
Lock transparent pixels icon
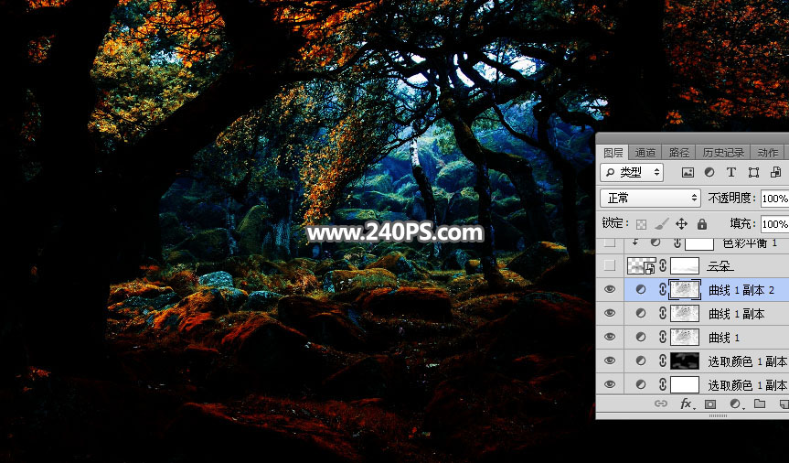641,223
